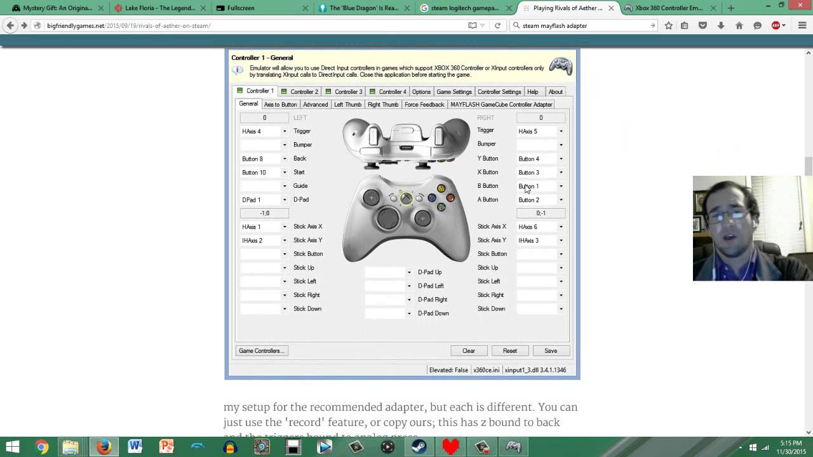Viewport: 813px width, 457px height.
Task: Click the gamepad icon in x360ce header
Action: click(x=560, y=66)
